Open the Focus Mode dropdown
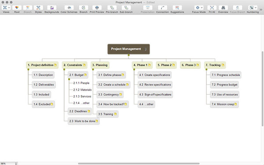Viewport: 264px width, 165px height. coord(199,8)
